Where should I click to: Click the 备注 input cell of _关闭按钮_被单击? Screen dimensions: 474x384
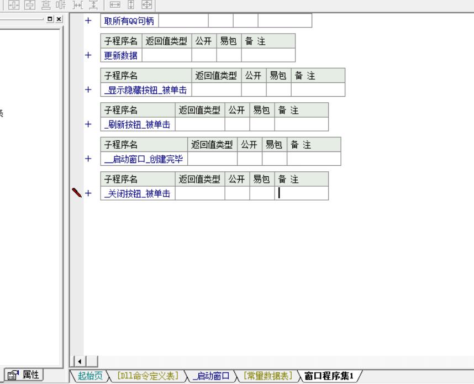(302, 193)
